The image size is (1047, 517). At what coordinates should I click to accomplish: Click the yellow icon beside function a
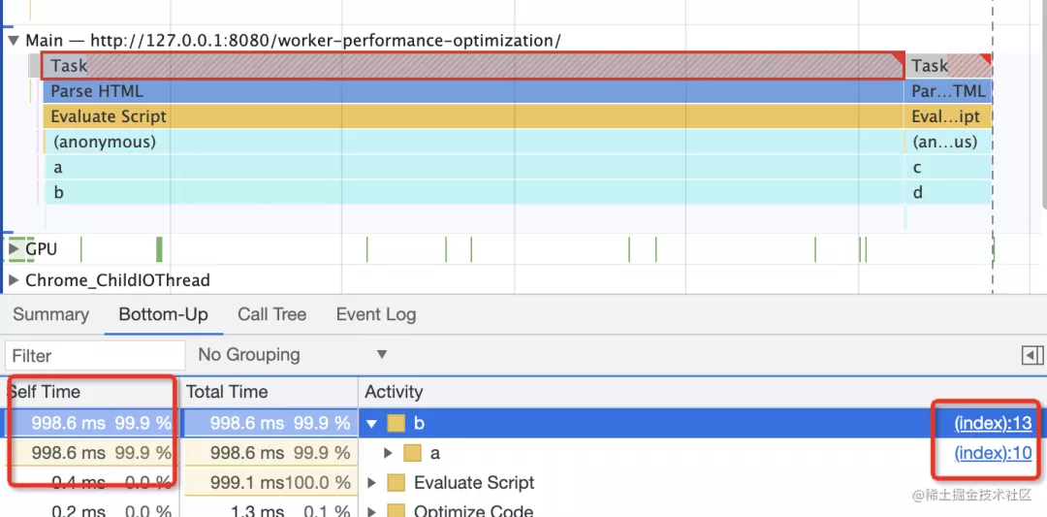click(413, 453)
